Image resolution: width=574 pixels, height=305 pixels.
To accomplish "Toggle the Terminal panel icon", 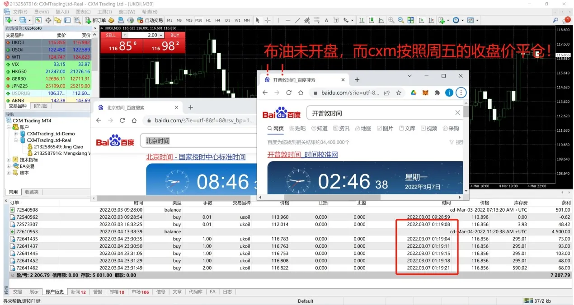I will (67, 20).
